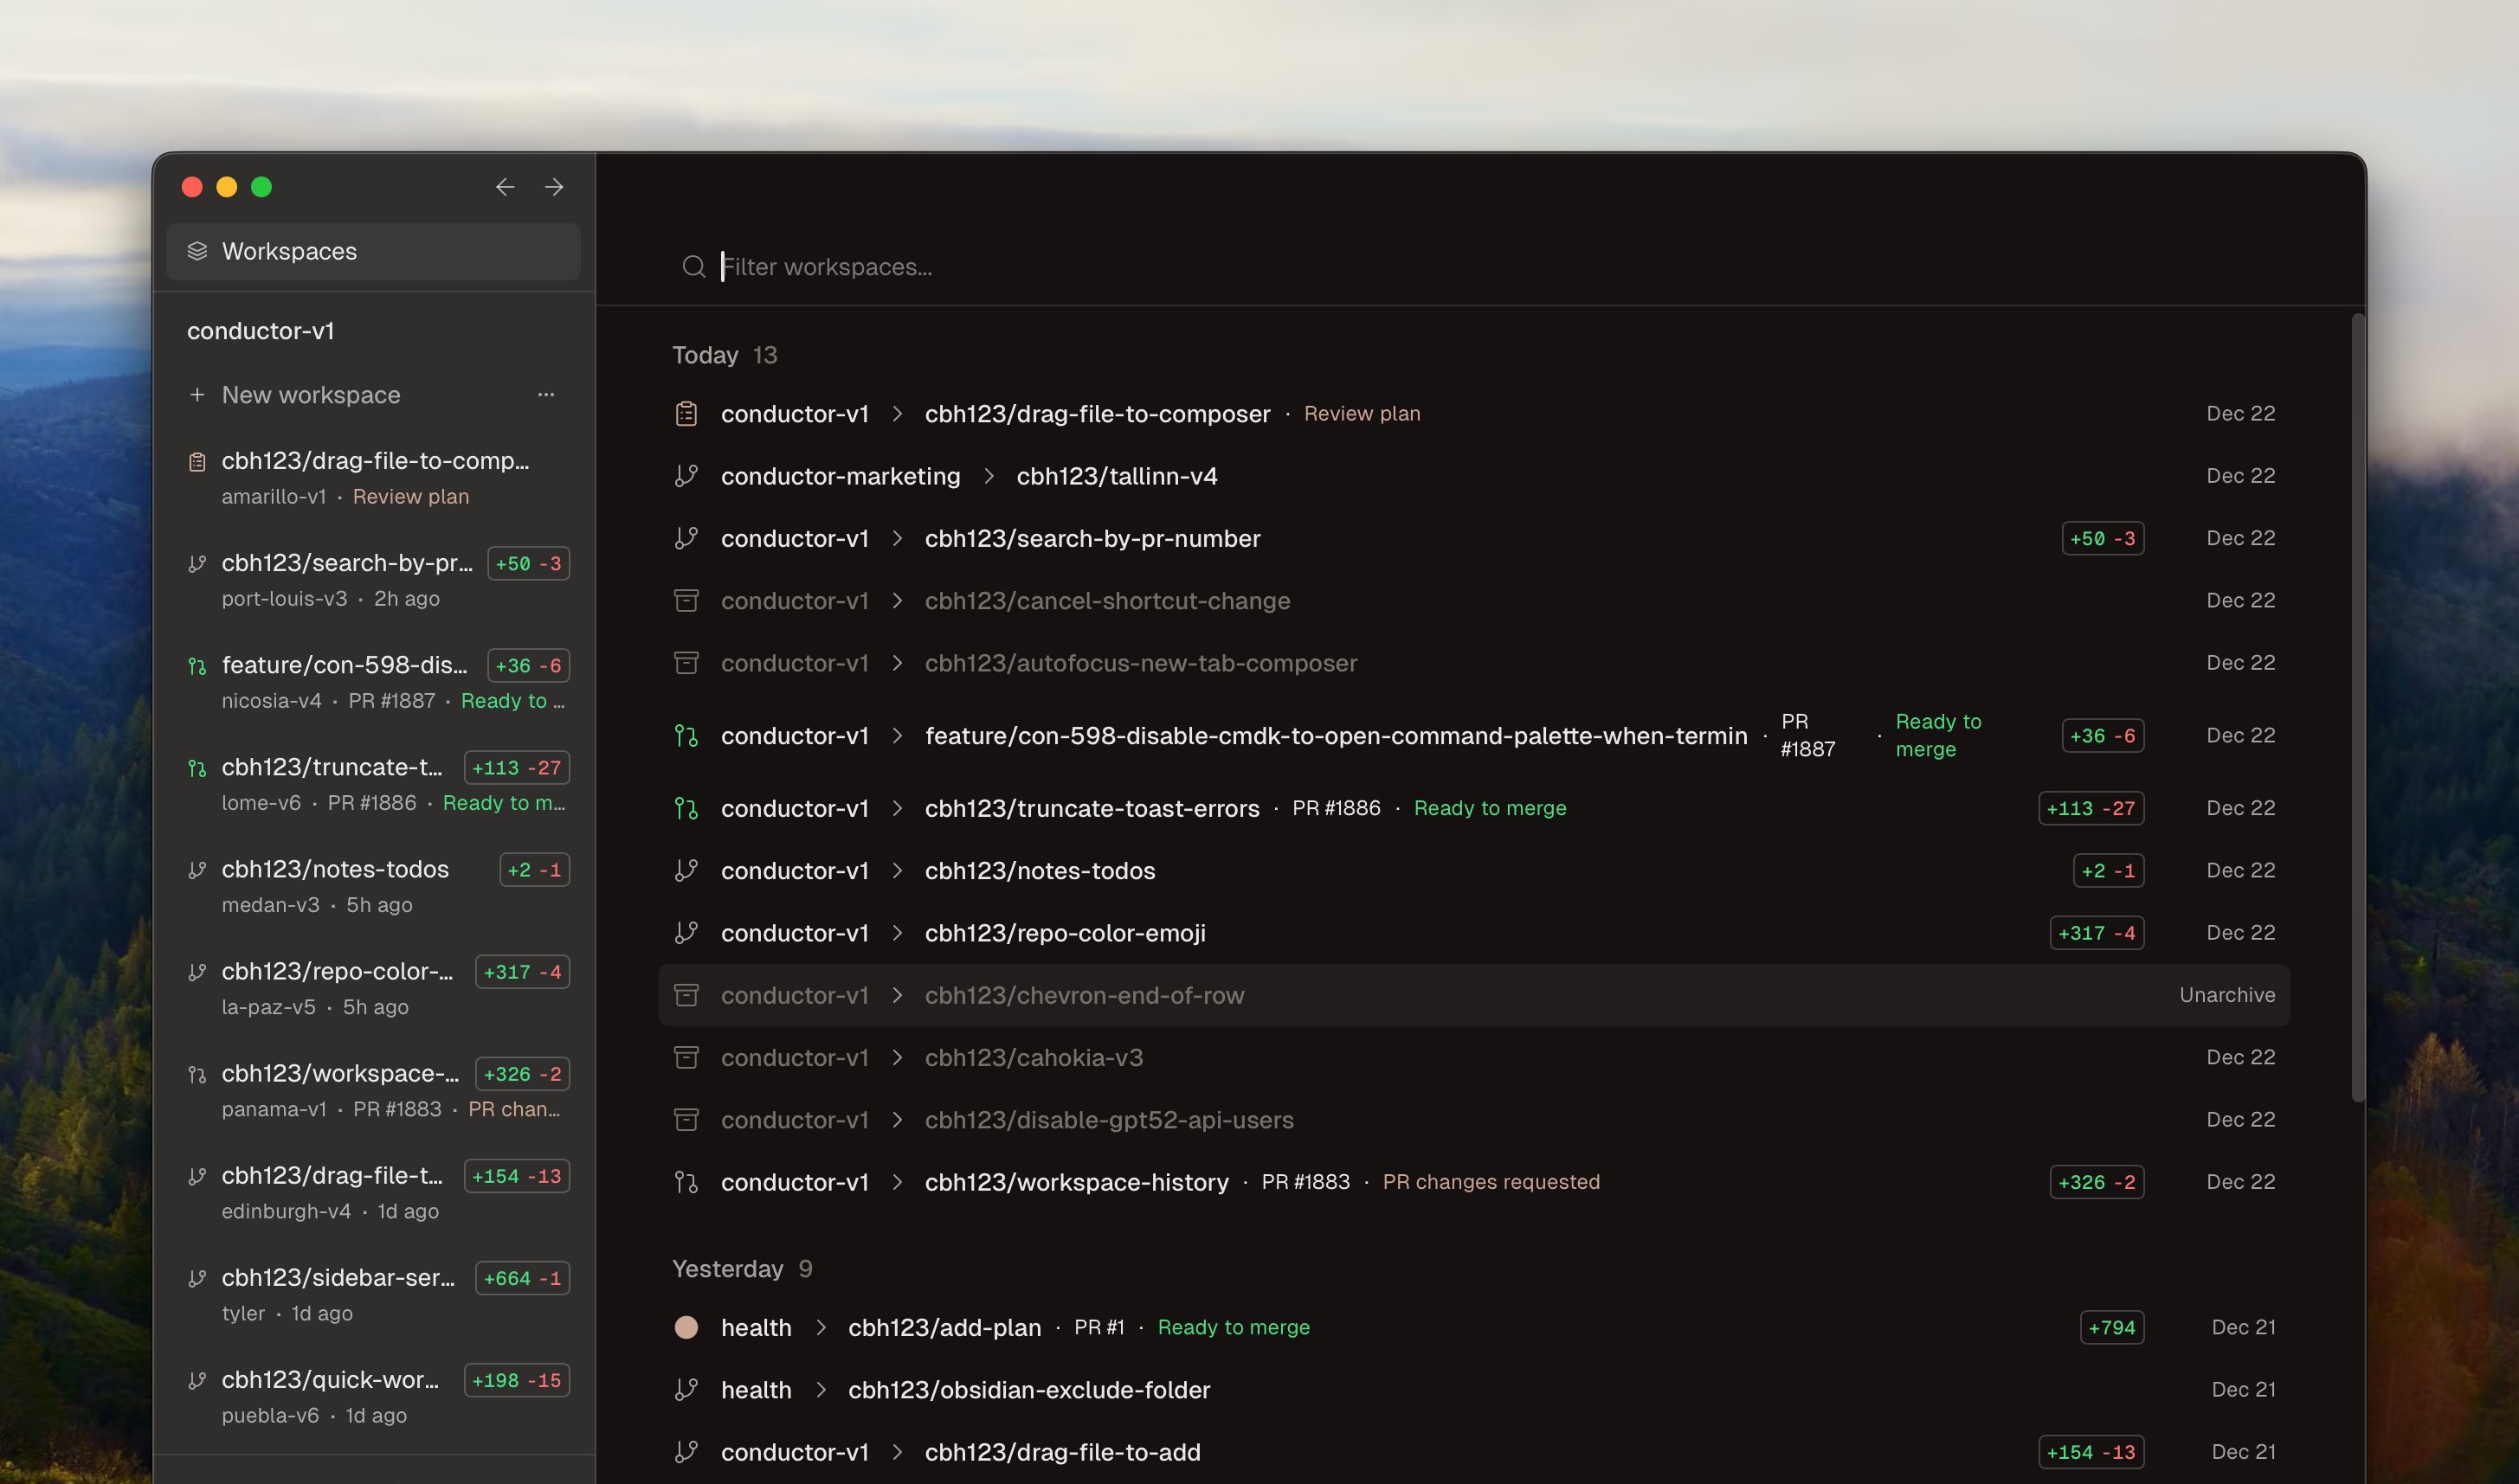Click the forward navigation arrow
The height and width of the screenshot is (1484, 2519).
(554, 187)
